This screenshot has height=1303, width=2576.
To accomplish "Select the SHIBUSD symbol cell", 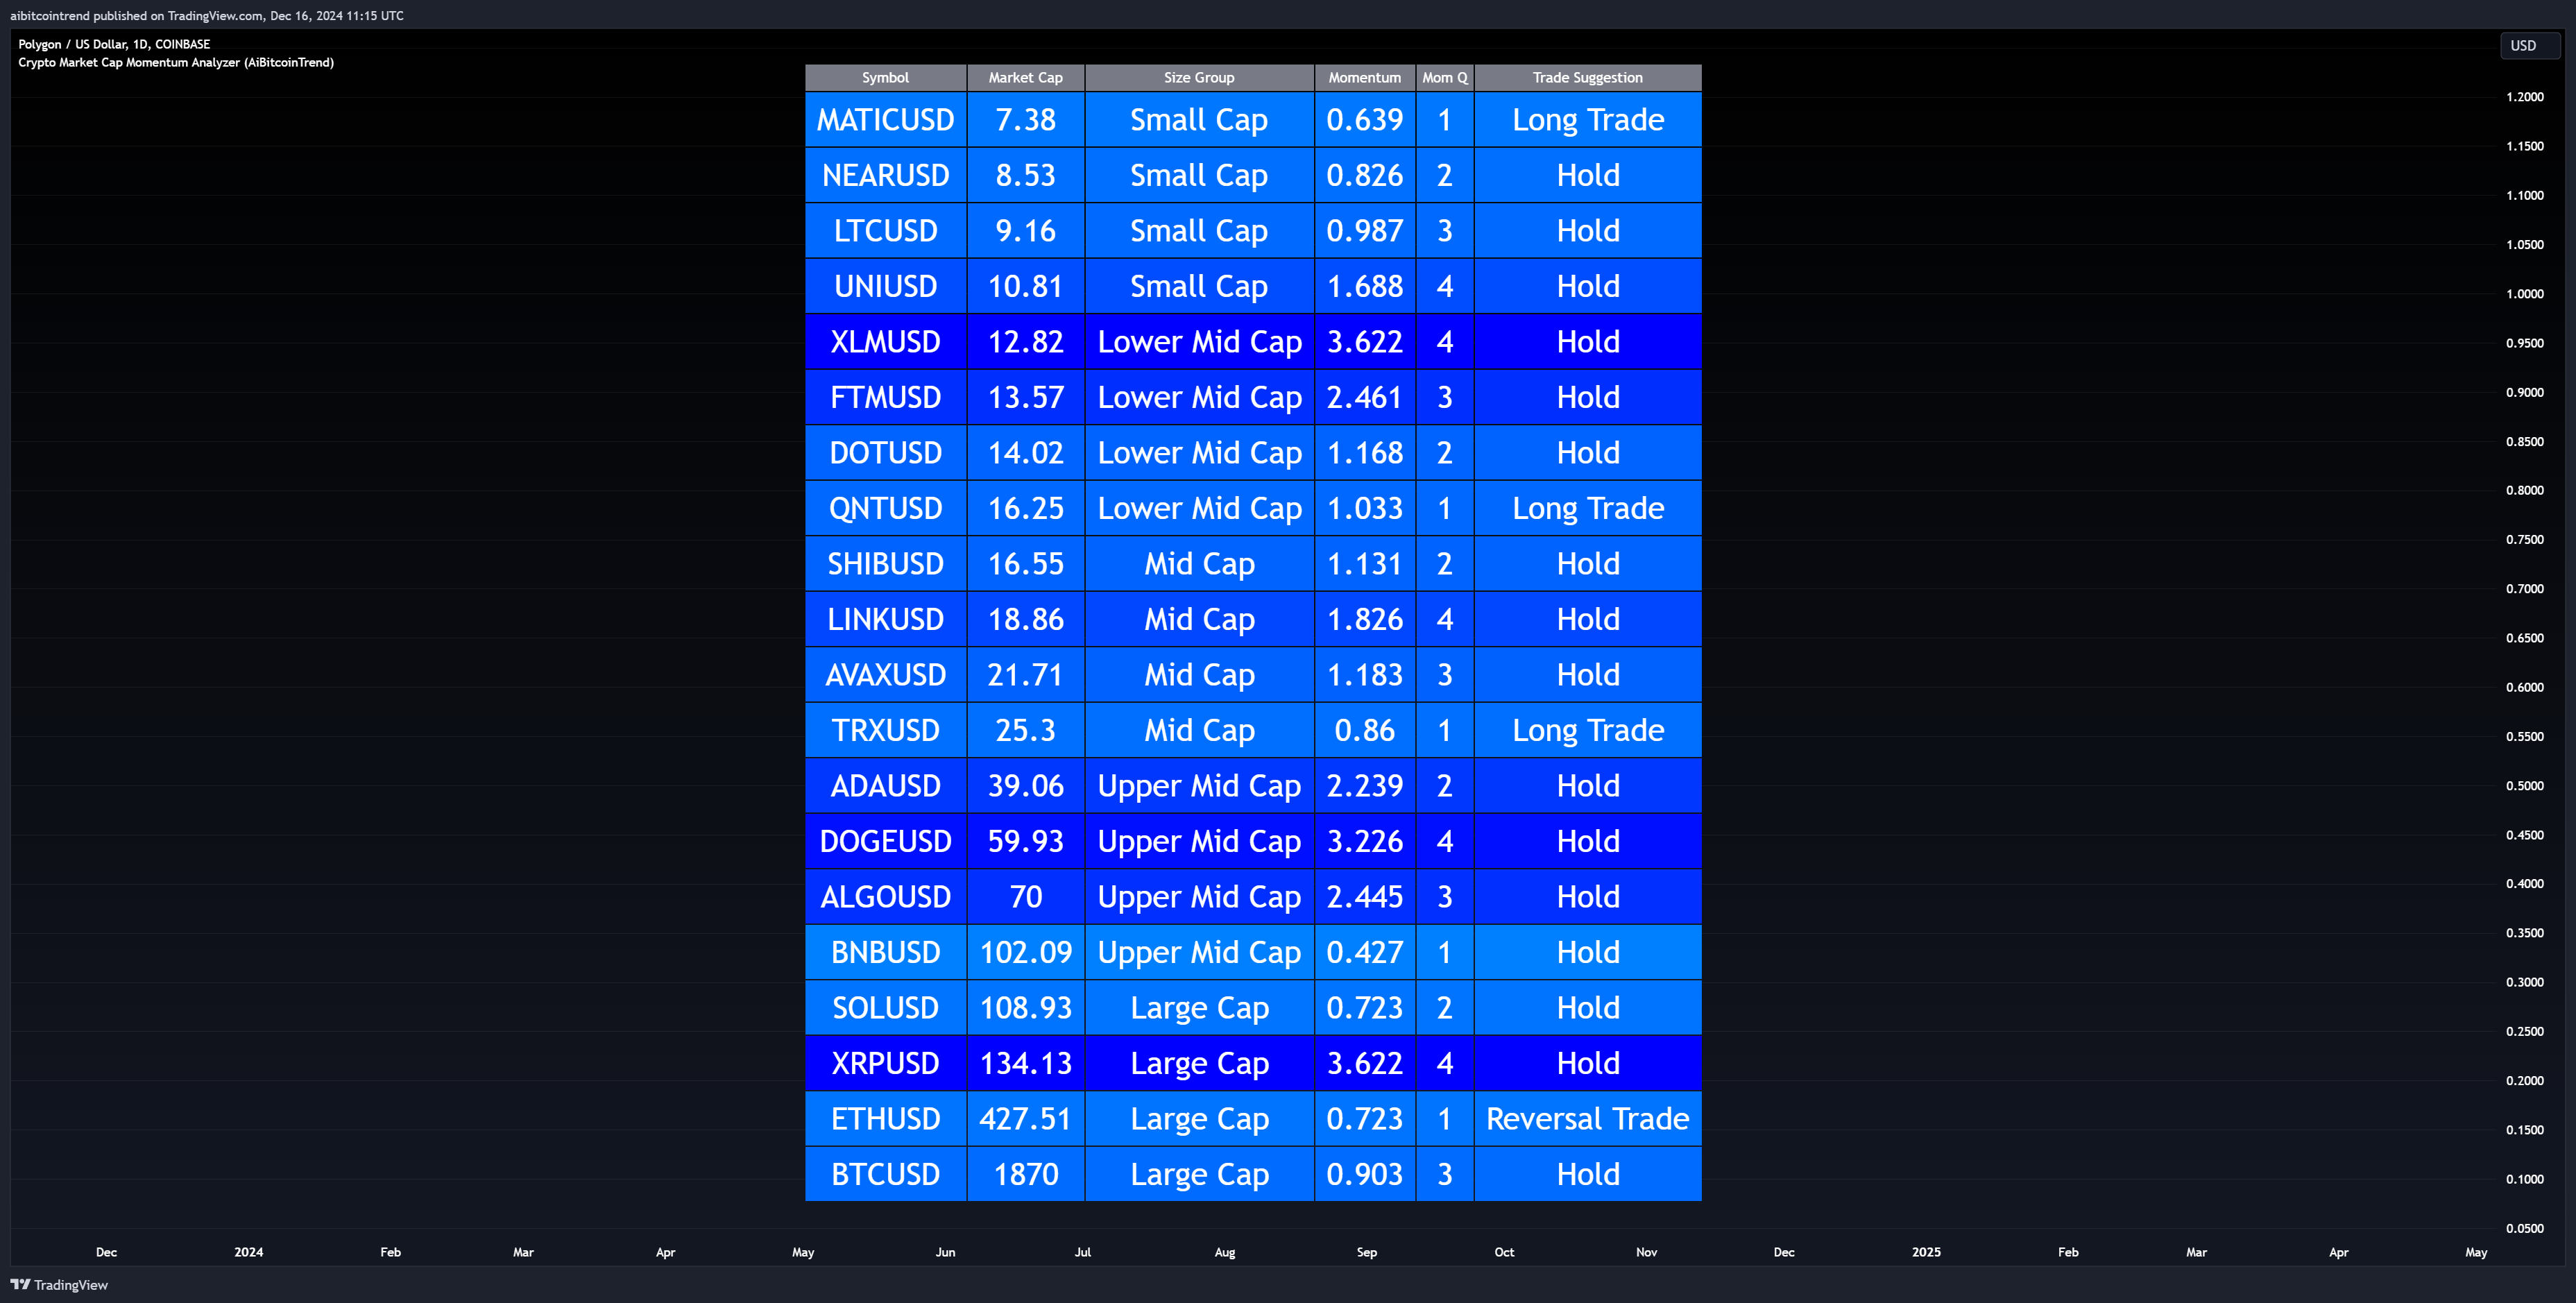I will 885,564.
